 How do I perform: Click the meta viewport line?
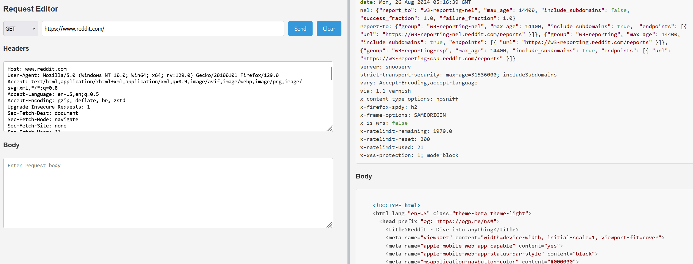(x=525, y=238)
